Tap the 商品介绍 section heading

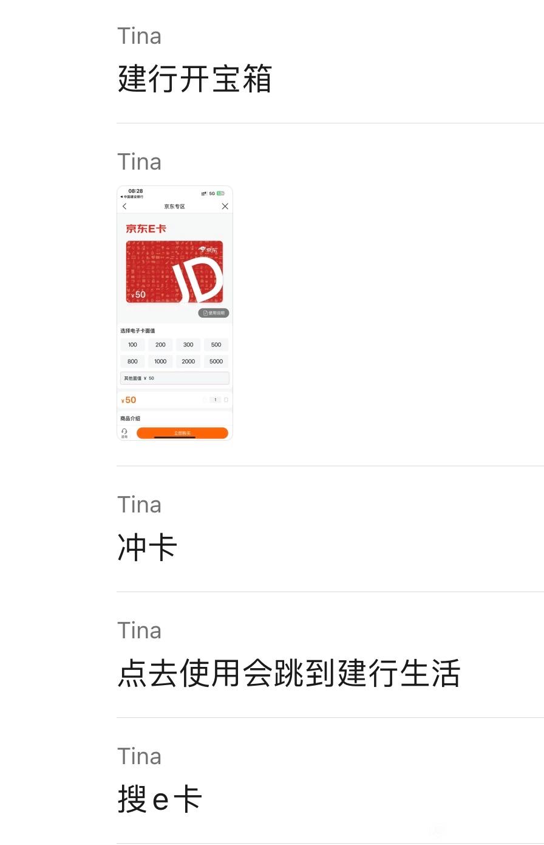[x=130, y=418]
